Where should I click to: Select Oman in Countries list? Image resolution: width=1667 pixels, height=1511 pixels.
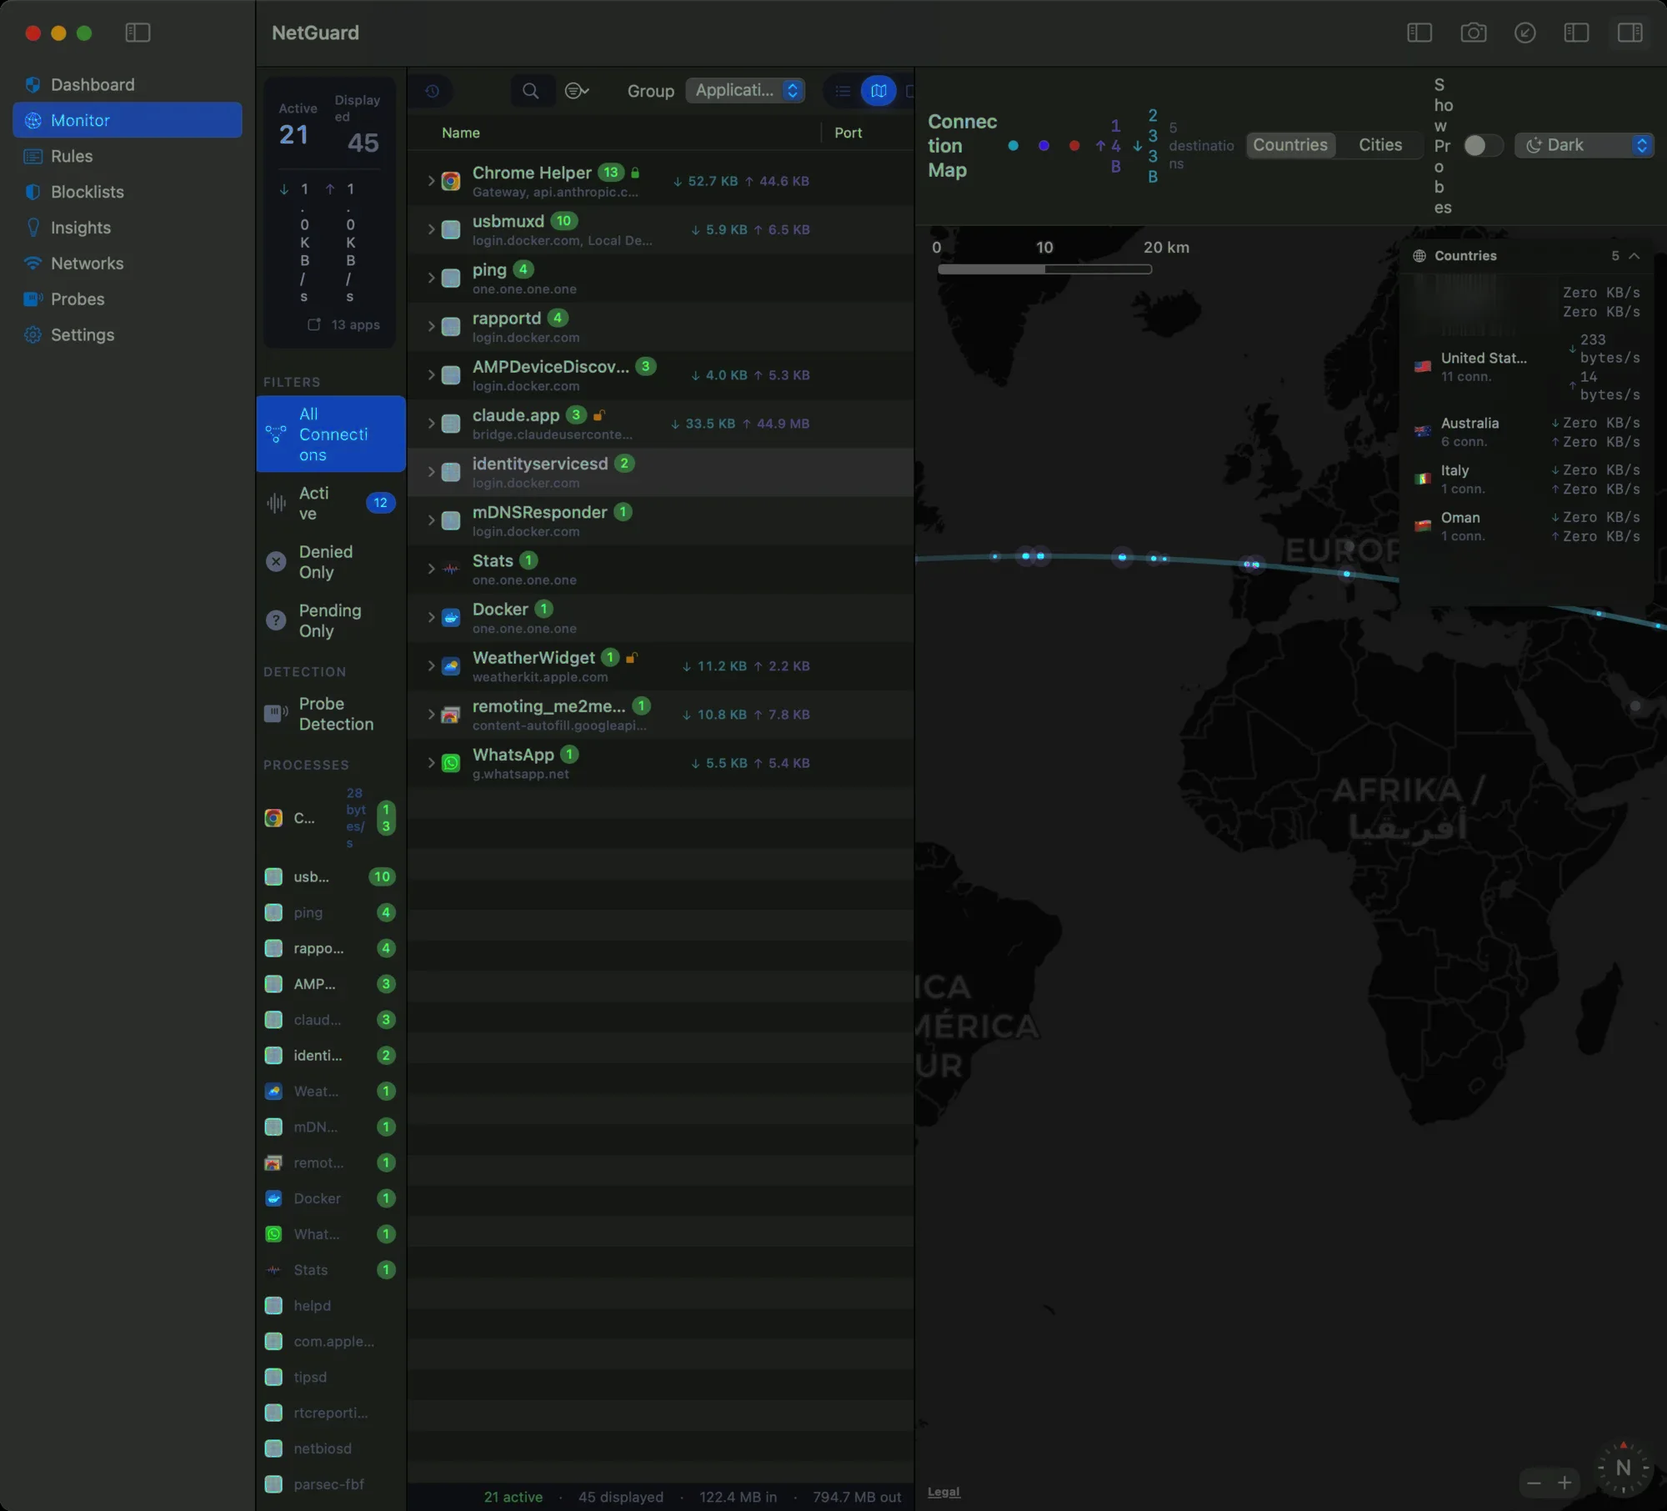(x=1527, y=526)
